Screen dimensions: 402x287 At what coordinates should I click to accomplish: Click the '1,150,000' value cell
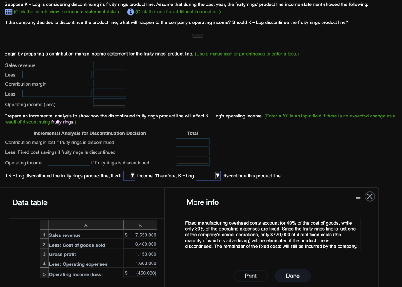140,254
